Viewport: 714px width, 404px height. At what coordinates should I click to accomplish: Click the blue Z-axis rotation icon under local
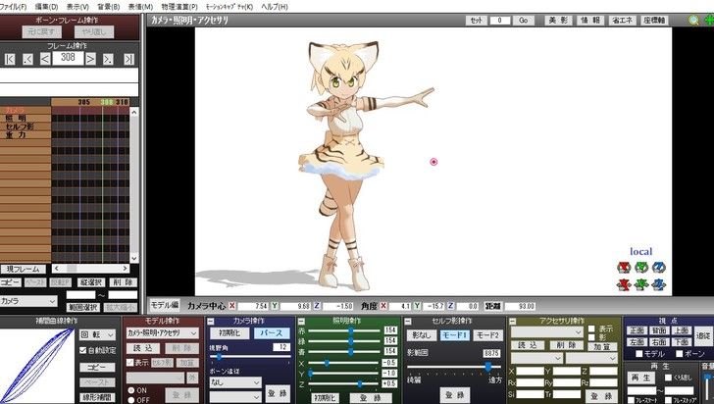[x=658, y=268]
